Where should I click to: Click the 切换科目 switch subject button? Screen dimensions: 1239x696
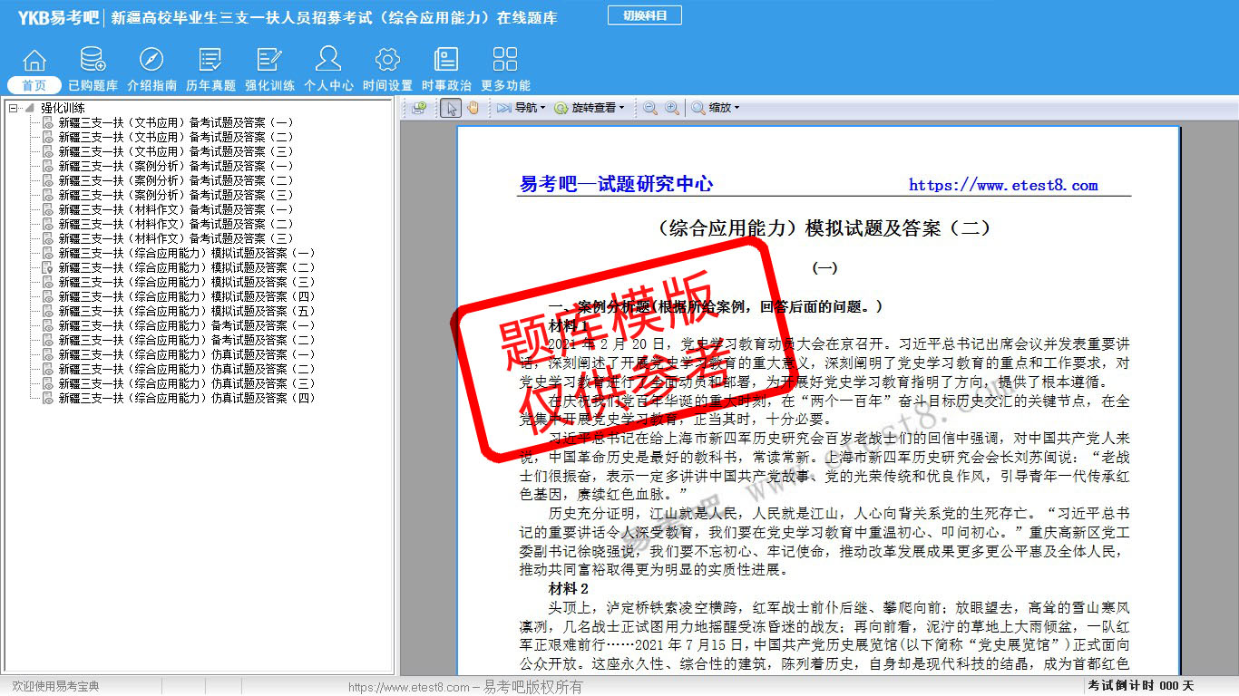[645, 15]
